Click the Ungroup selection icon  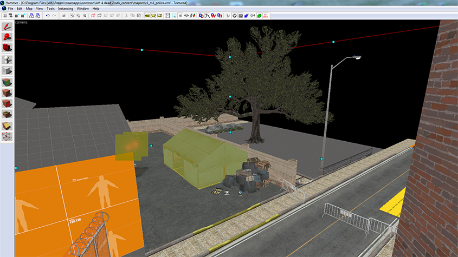pyautogui.click(x=78, y=16)
